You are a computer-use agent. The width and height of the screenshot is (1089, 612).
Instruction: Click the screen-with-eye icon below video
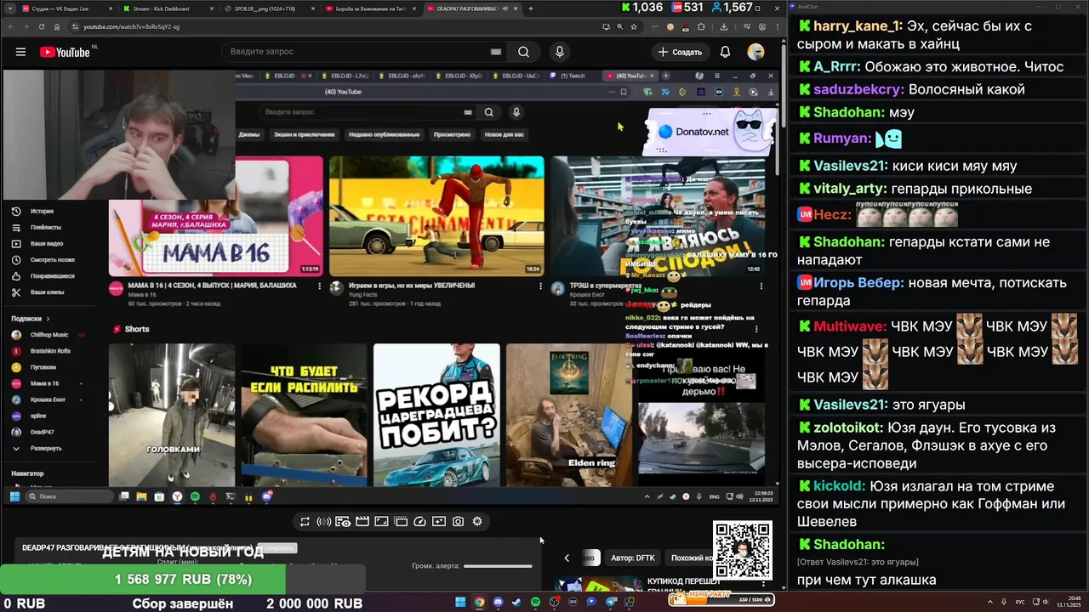(x=343, y=522)
